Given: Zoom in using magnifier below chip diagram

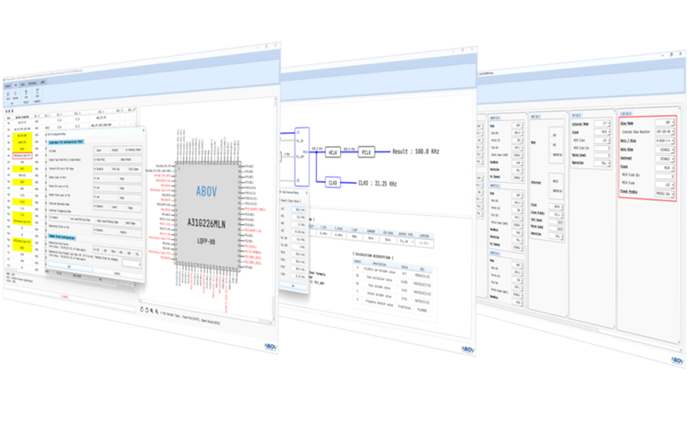Looking at the screenshot, I should click(x=151, y=310).
